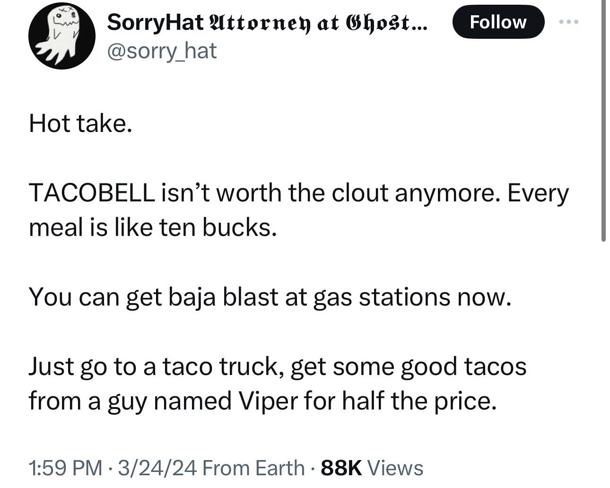Click the 1:59 PM time text

(x=64, y=468)
